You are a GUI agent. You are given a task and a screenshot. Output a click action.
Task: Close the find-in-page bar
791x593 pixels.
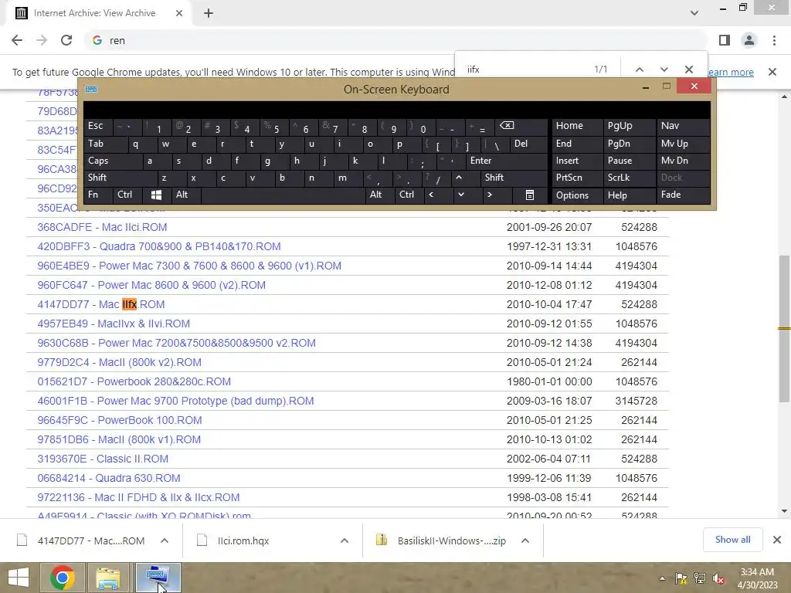(x=688, y=69)
